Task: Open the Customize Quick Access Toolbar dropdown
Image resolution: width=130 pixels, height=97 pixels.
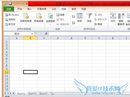Action: click(27, 4)
